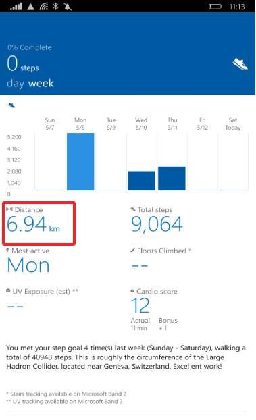Tap the cardio score value 12

pyautogui.click(x=140, y=306)
